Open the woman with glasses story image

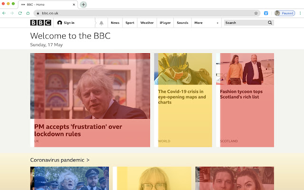[x=152, y=179]
